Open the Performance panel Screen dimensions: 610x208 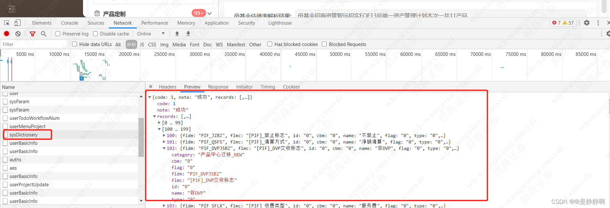coord(155,23)
